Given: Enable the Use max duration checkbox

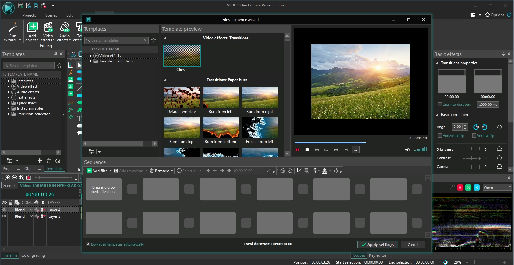Looking at the screenshot, I should tap(440, 105).
